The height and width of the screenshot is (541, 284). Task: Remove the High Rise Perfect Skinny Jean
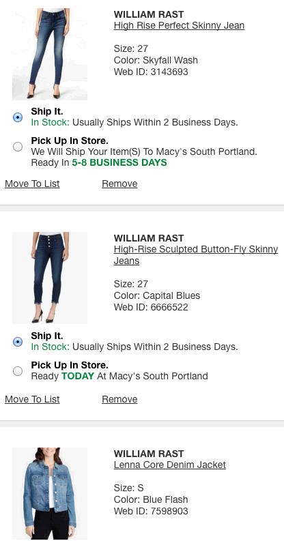pyautogui.click(x=119, y=184)
